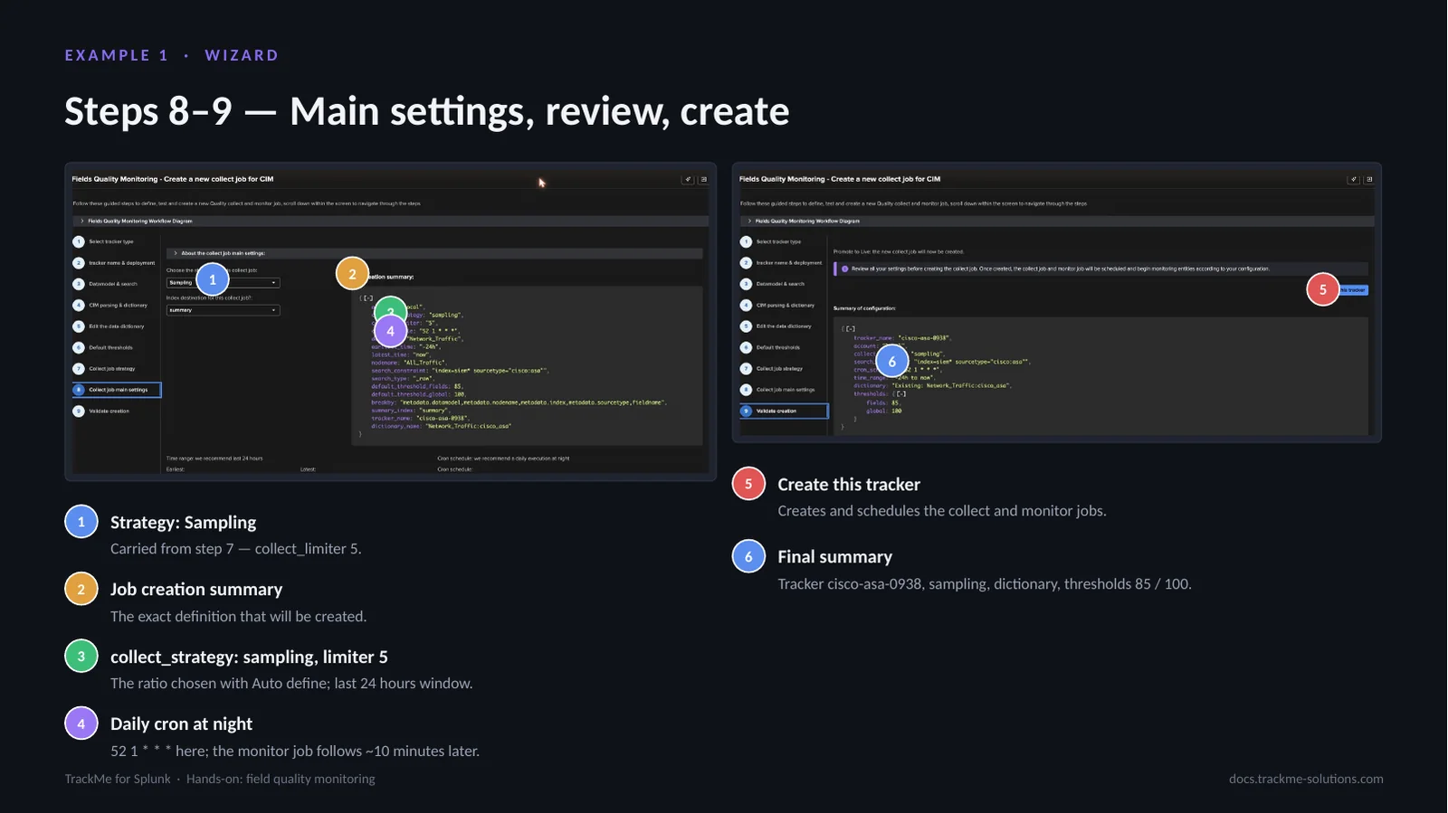Select 'Validate creation' step in the right wizard

tap(784, 411)
